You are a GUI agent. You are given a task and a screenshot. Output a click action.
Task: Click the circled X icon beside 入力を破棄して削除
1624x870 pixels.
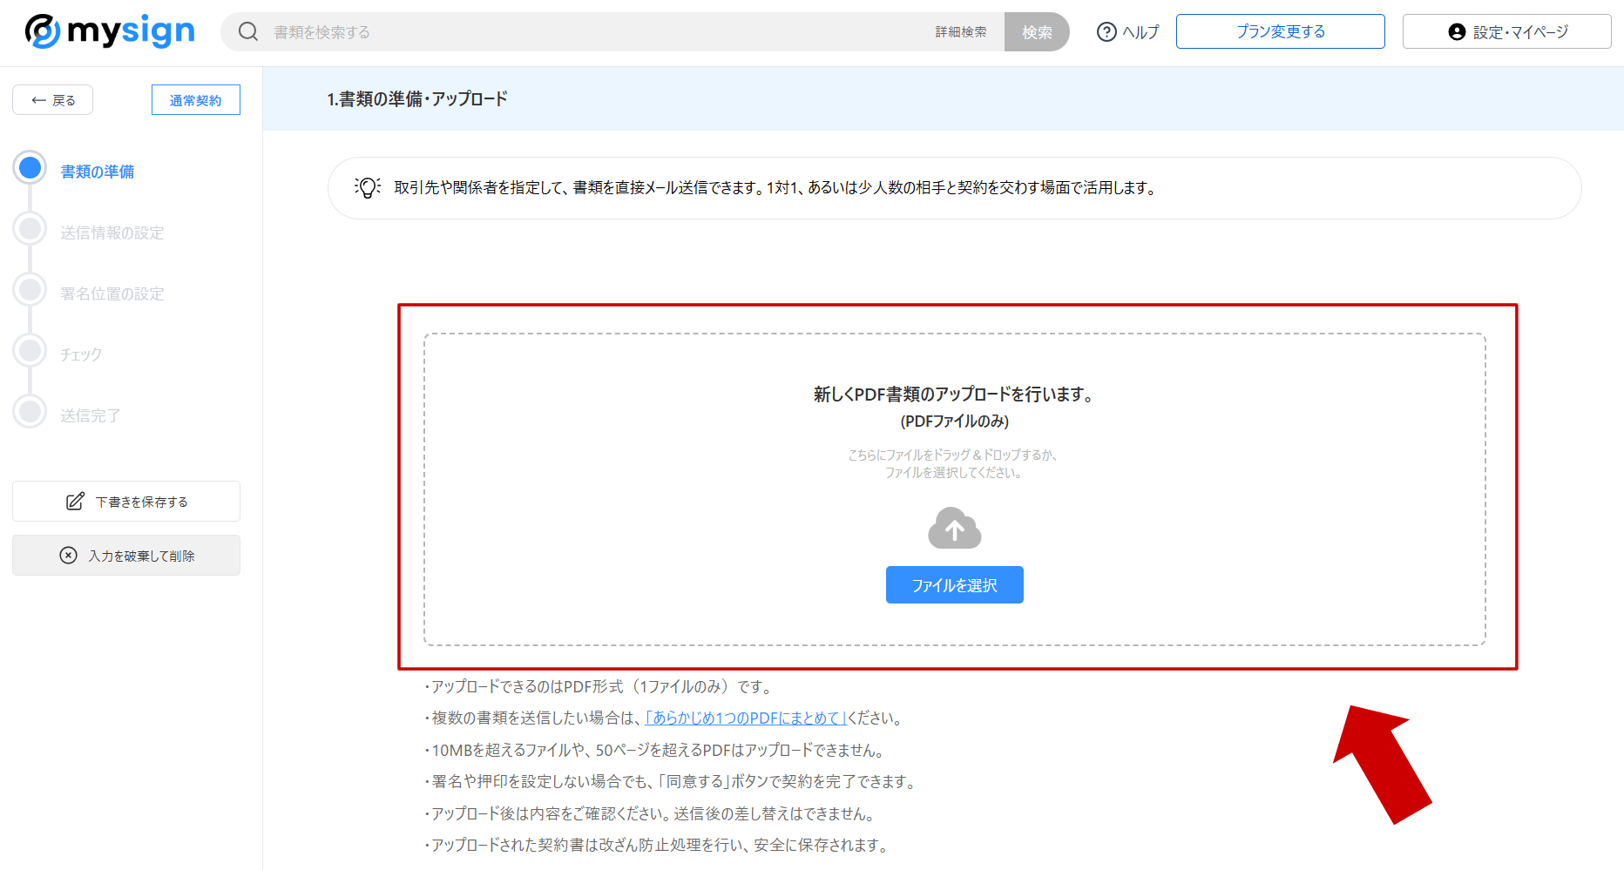coord(69,555)
